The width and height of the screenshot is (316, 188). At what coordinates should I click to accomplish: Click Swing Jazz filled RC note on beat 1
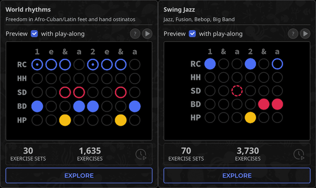[210, 63]
